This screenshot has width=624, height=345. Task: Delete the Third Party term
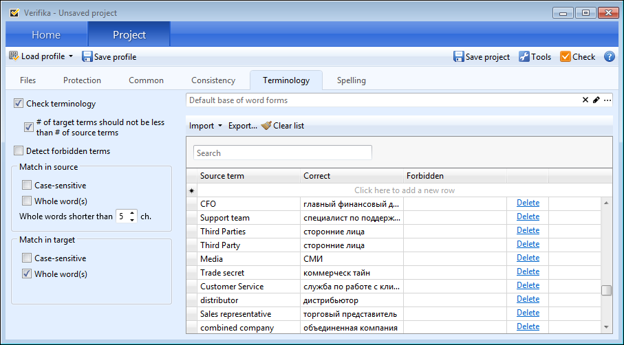pyautogui.click(x=528, y=244)
